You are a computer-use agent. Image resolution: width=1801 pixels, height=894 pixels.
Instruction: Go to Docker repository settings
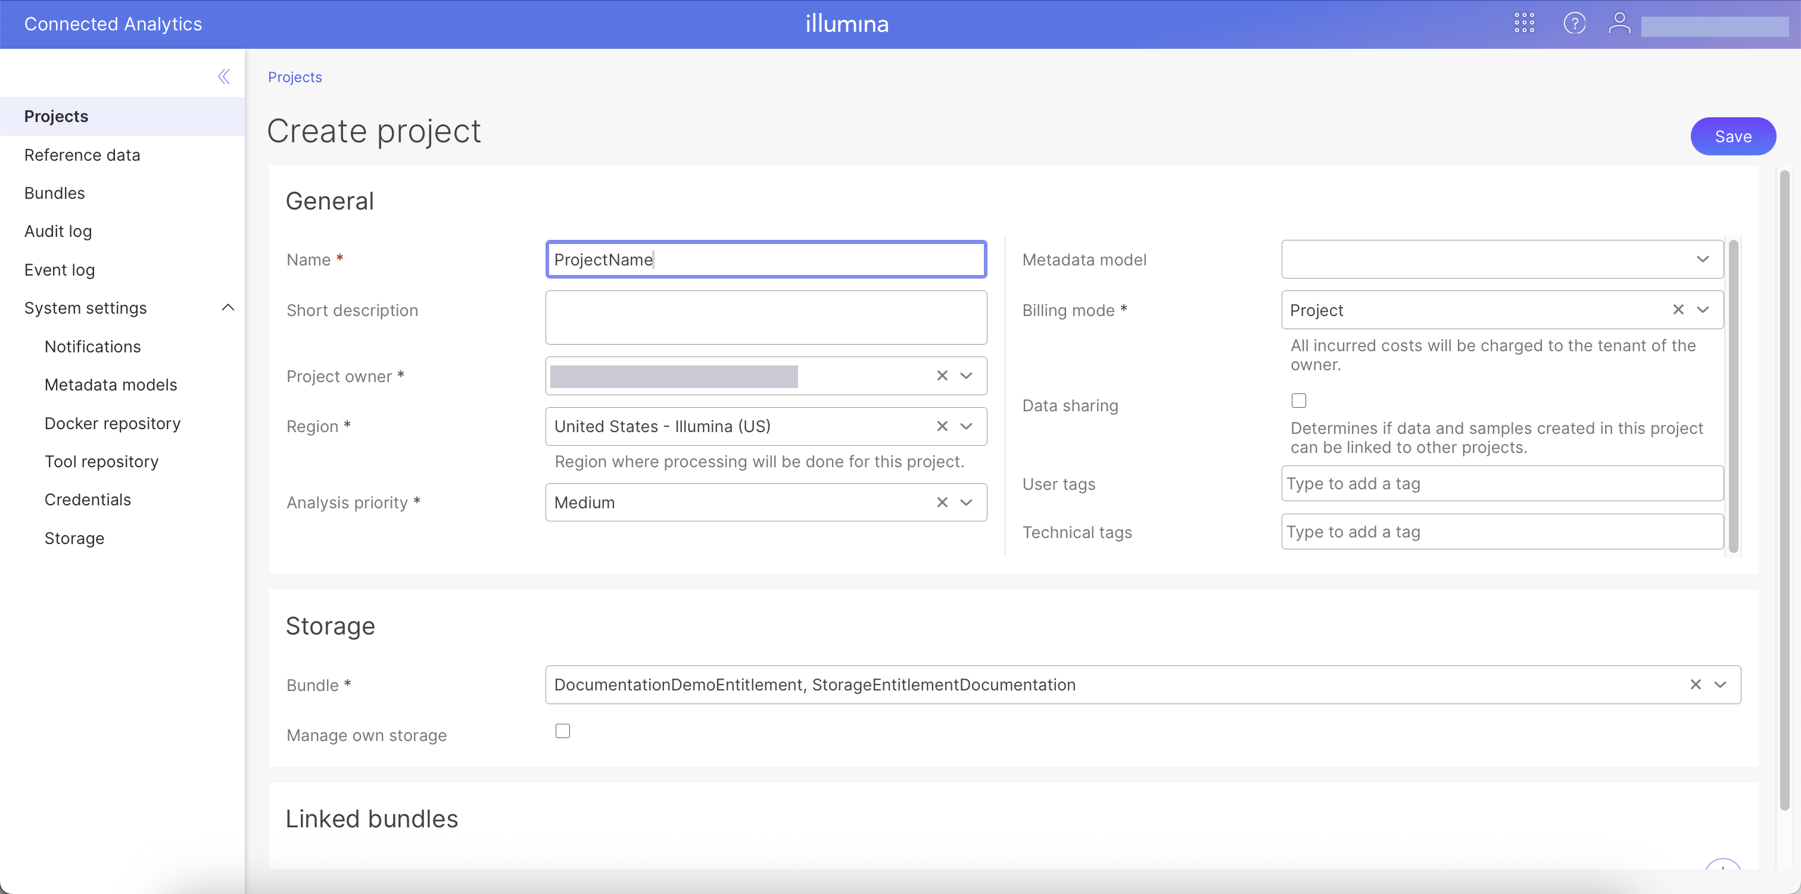click(x=113, y=424)
